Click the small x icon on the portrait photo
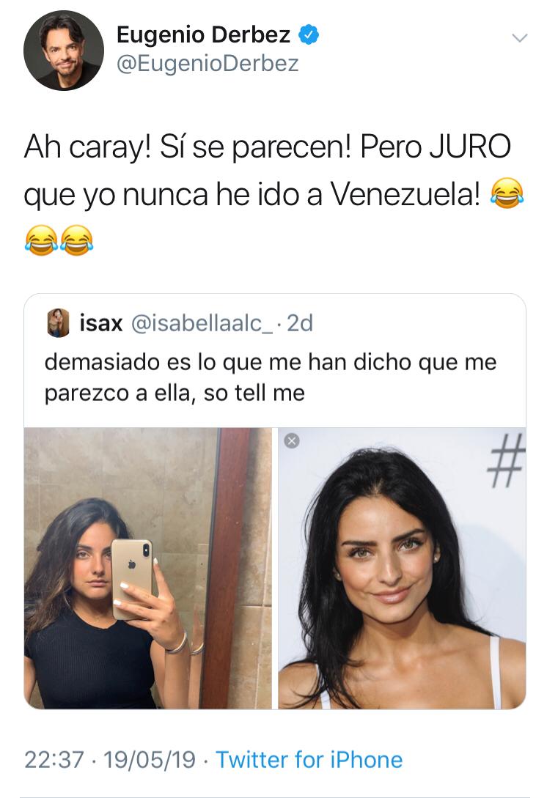The width and height of the screenshot is (547, 798). 292,440
